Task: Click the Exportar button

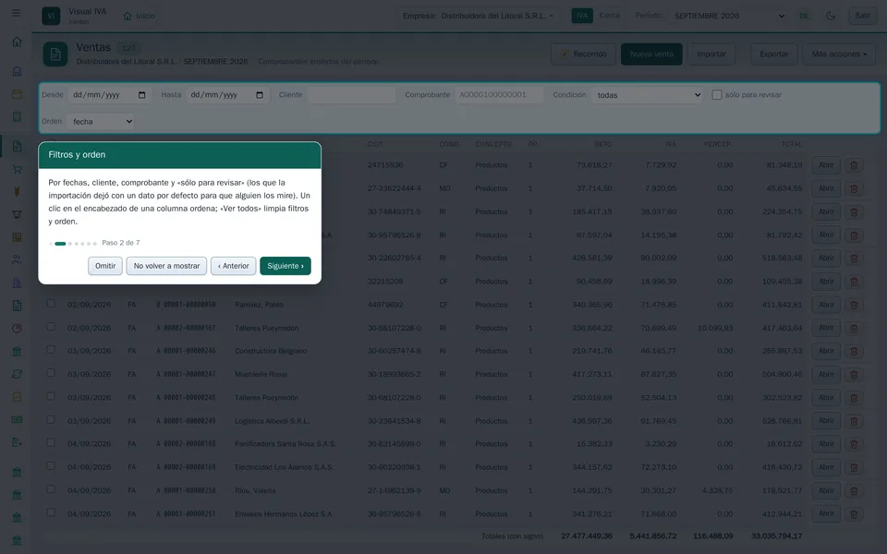Action: point(774,54)
